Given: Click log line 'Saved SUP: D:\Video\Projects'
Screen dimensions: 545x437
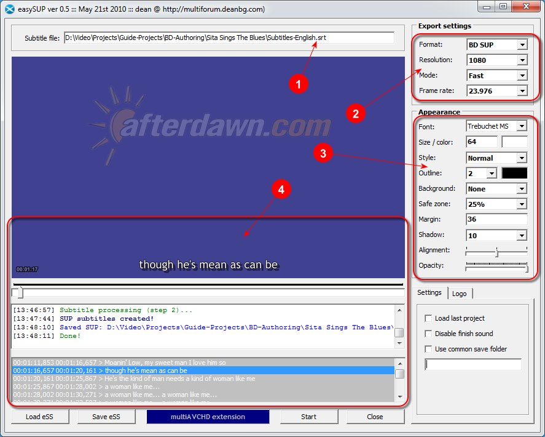Looking at the screenshot, I should pyautogui.click(x=227, y=327).
